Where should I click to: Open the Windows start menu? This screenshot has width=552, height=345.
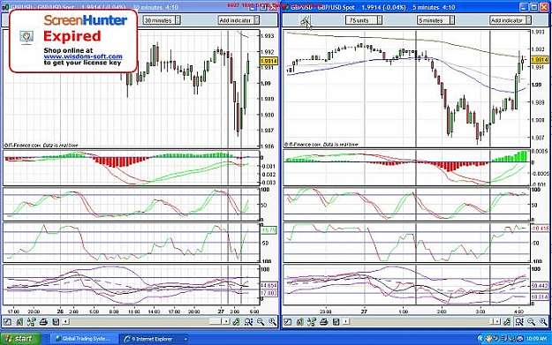[20, 339]
